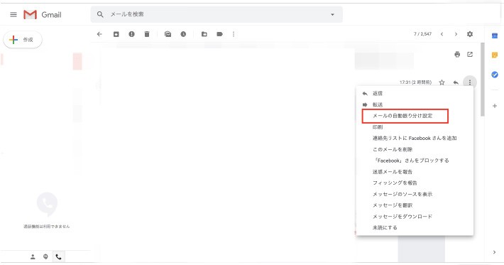Open email in new window
Viewport: 504px width, 265px height.
tap(470, 55)
